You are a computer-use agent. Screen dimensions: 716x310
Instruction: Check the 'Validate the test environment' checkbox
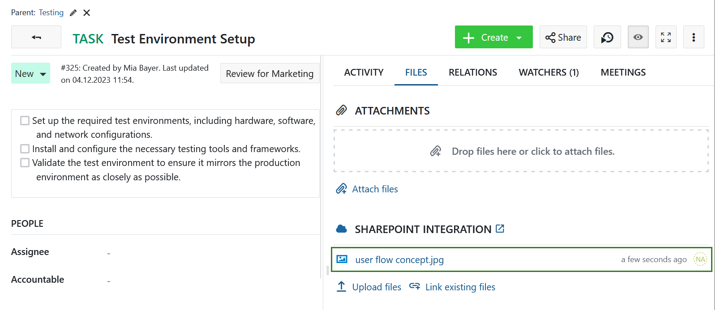(25, 163)
